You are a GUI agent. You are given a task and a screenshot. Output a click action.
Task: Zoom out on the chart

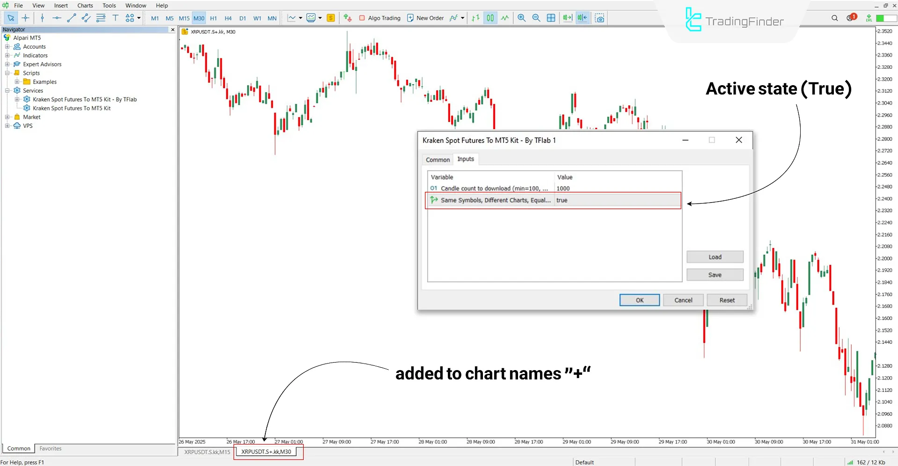pyautogui.click(x=536, y=18)
